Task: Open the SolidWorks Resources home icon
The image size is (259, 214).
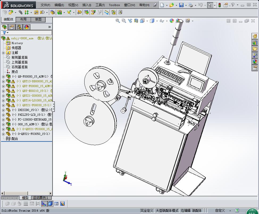Action: tap(255, 36)
